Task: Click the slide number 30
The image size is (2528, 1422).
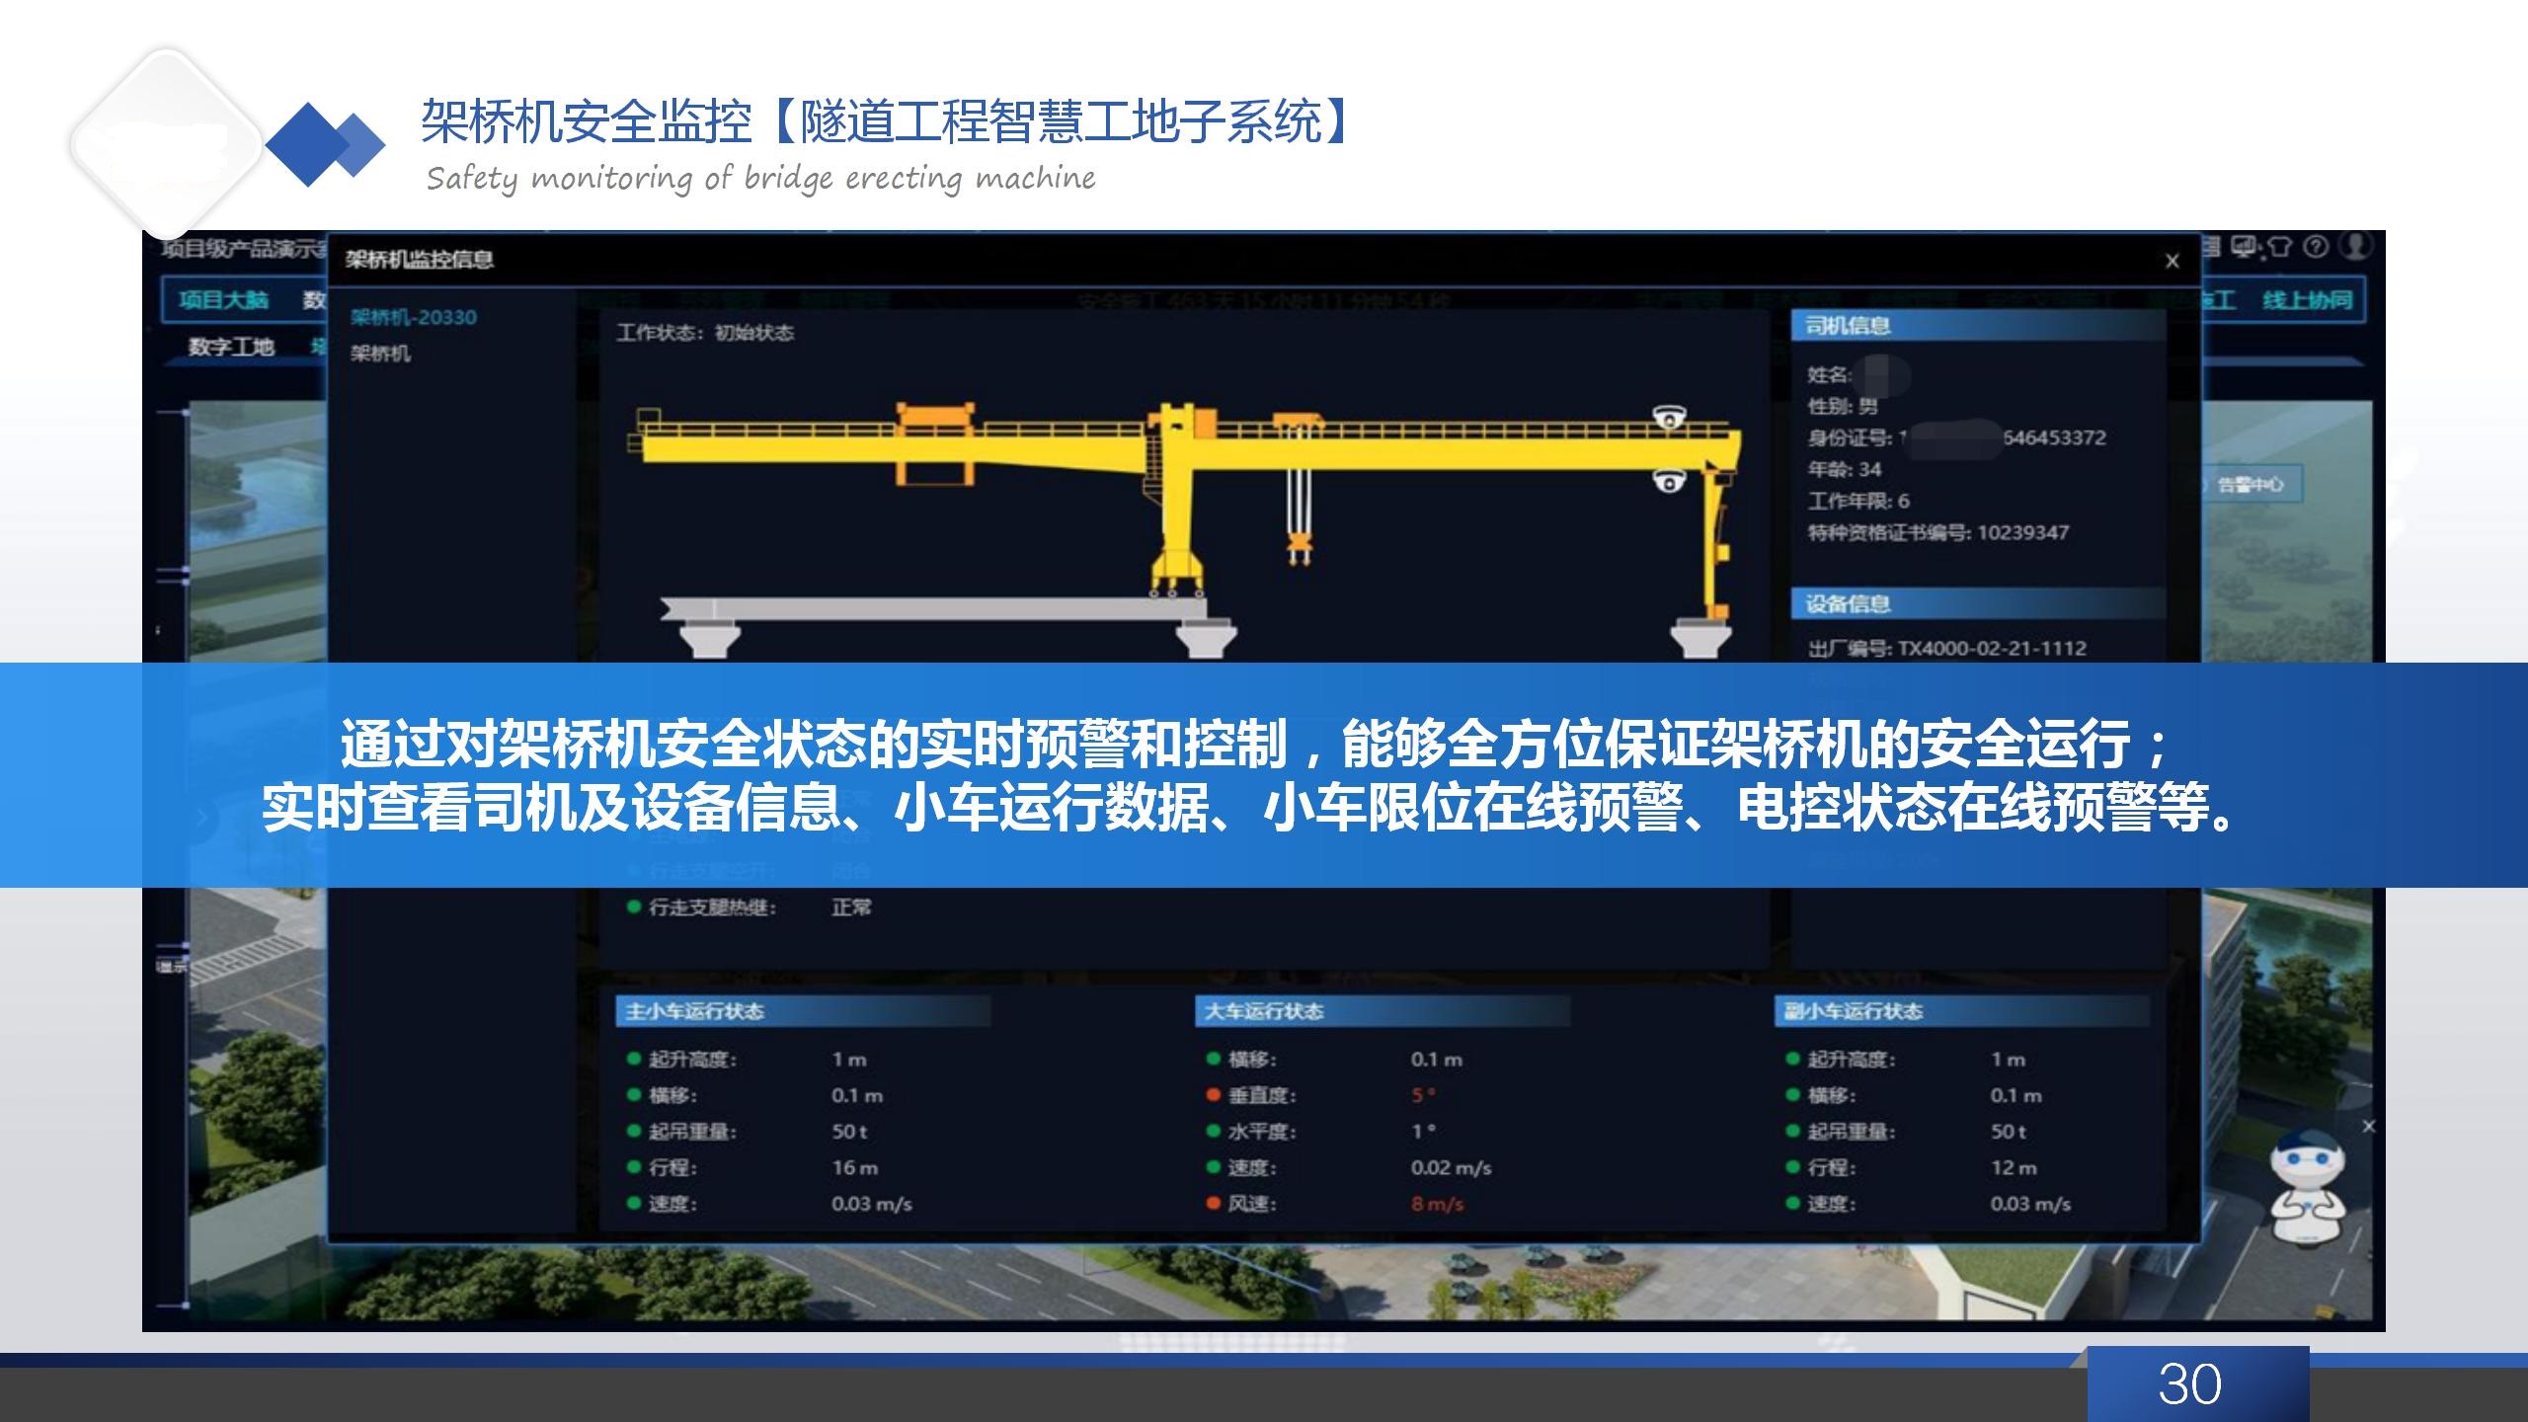Action: [x=2190, y=1384]
